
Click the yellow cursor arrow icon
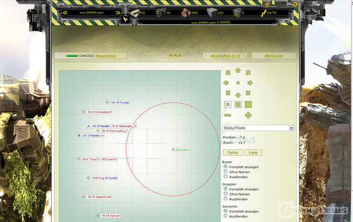coord(125,20)
